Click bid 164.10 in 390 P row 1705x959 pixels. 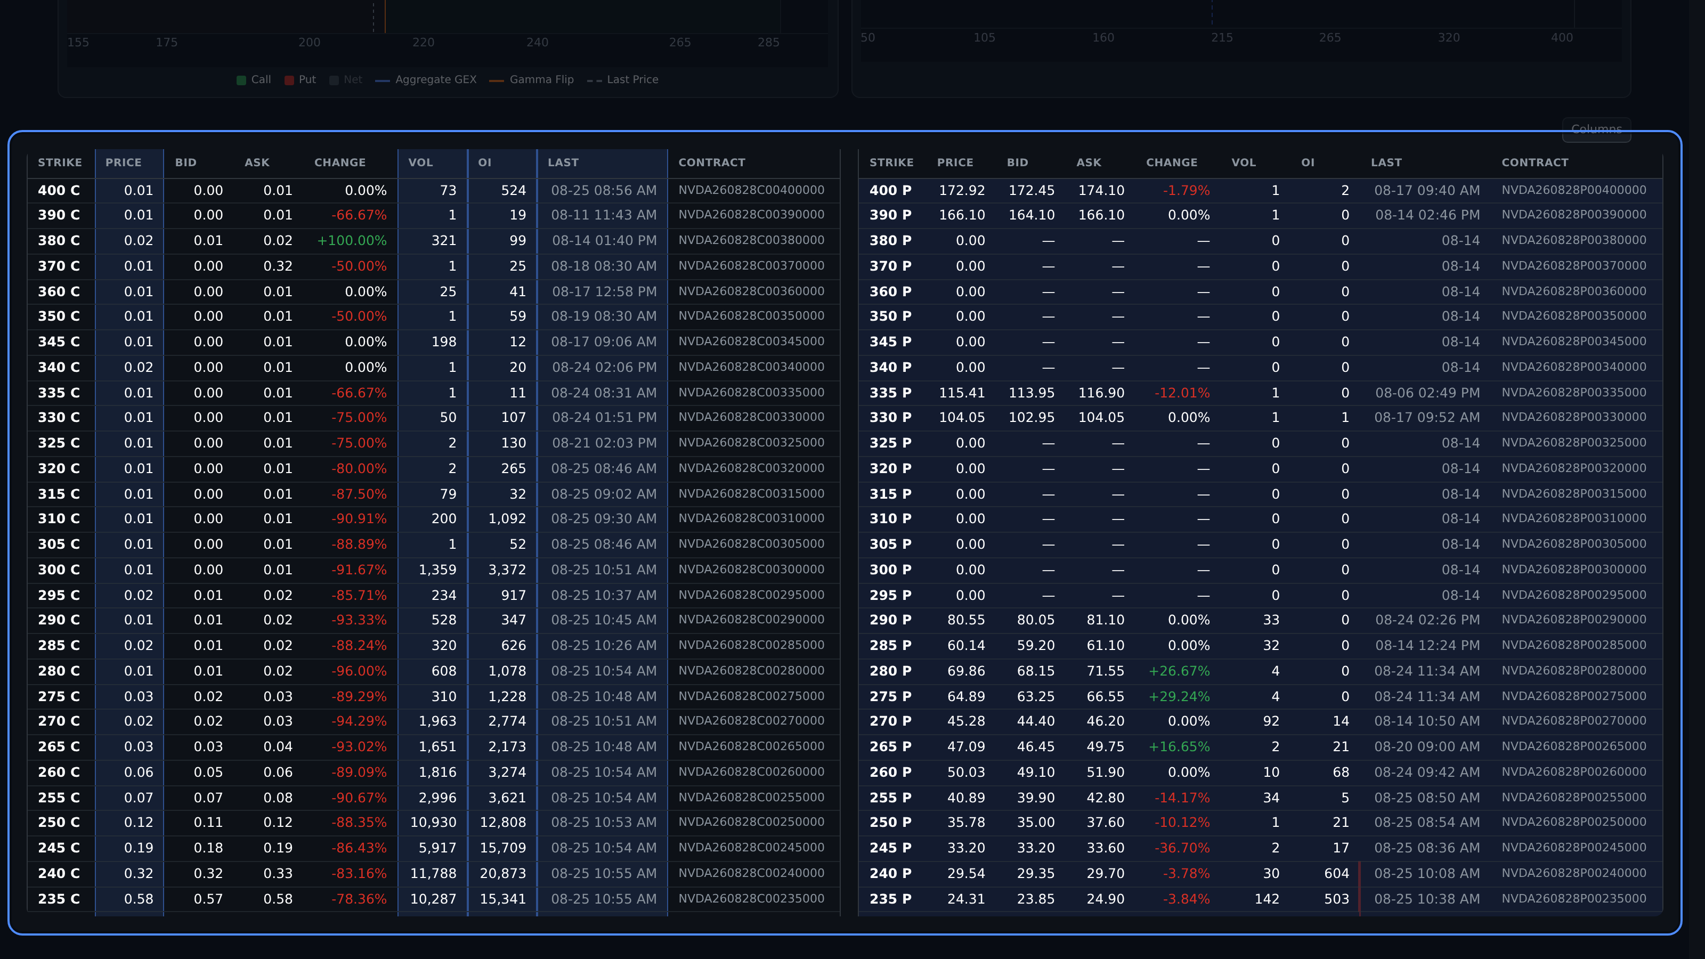[x=1031, y=215]
